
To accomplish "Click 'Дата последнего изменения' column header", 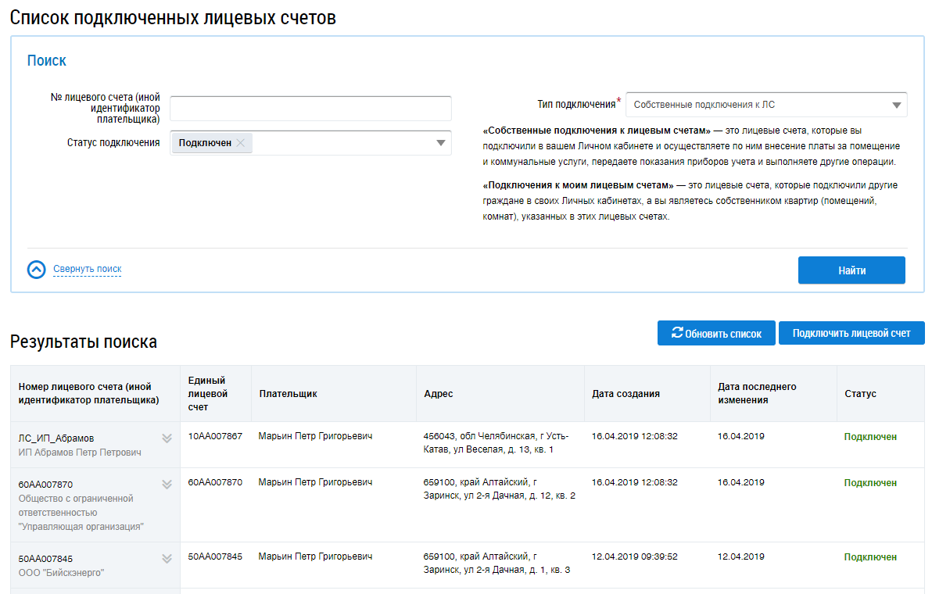I will click(x=757, y=393).
